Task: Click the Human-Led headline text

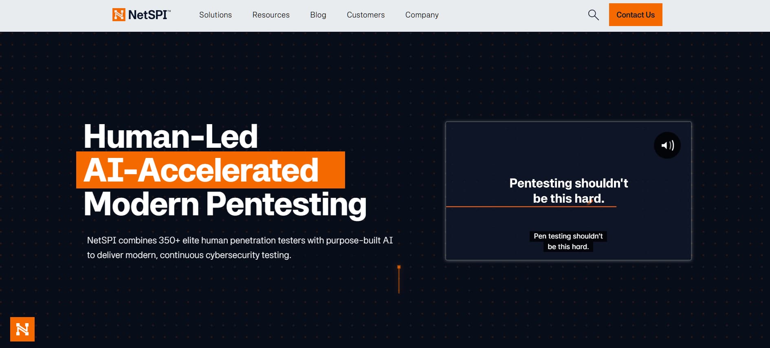Action: (x=171, y=136)
